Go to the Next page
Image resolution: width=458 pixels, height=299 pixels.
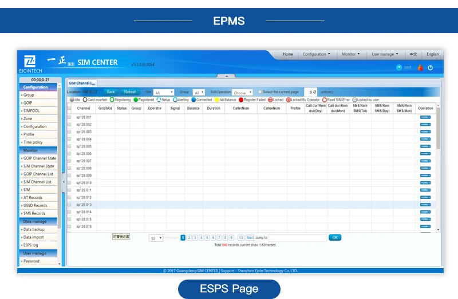250,238
